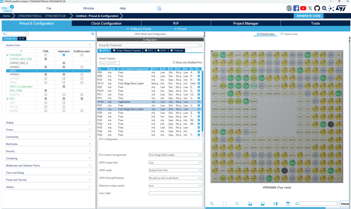Viewport: 351px width, 209px height.
Task: Open the Window menu
Action: click(89, 8)
